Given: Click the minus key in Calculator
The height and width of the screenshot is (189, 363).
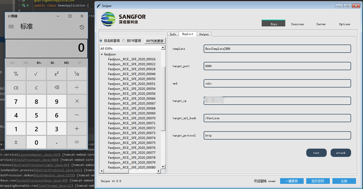Looking at the screenshot, I should [x=77, y=115].
